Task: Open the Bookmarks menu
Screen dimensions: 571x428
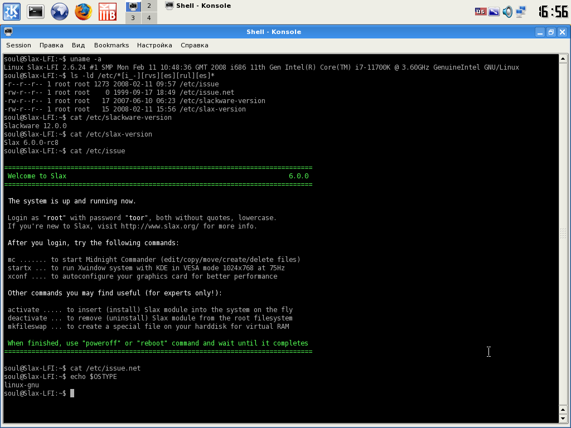Action: 112,45
